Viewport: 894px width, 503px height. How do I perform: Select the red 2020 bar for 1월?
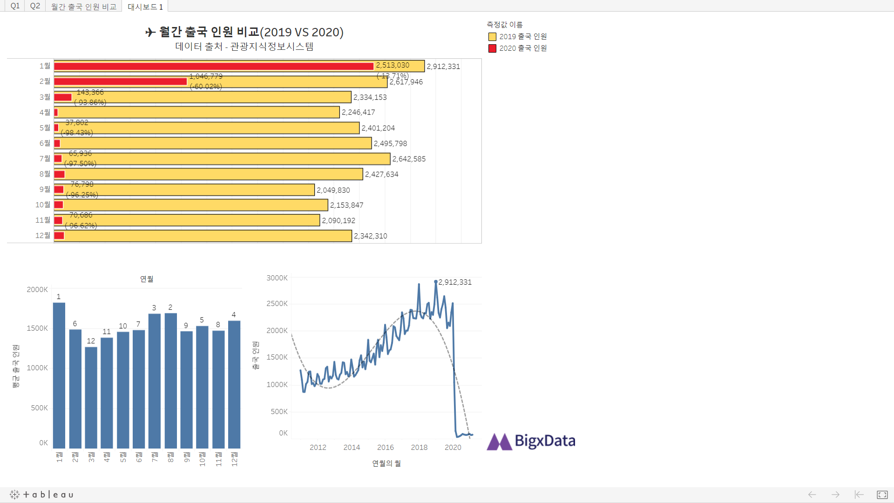coord(214,66)
